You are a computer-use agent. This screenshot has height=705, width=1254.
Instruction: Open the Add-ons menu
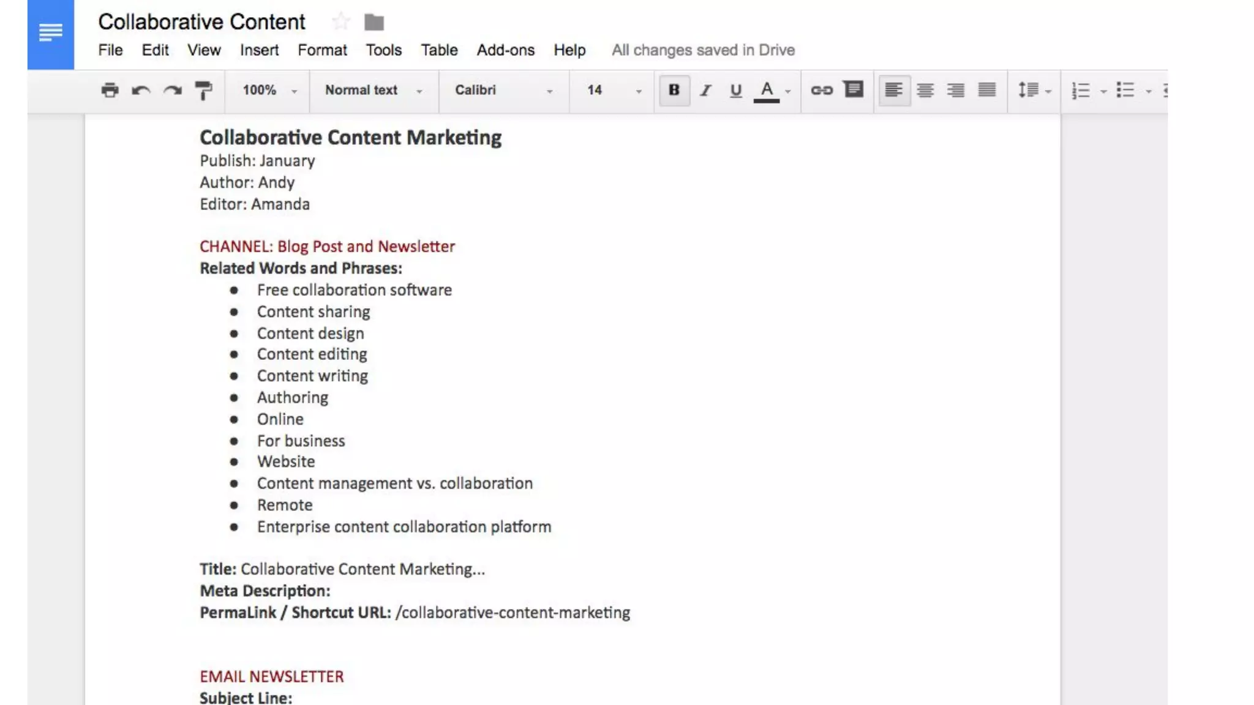(505, 50)
